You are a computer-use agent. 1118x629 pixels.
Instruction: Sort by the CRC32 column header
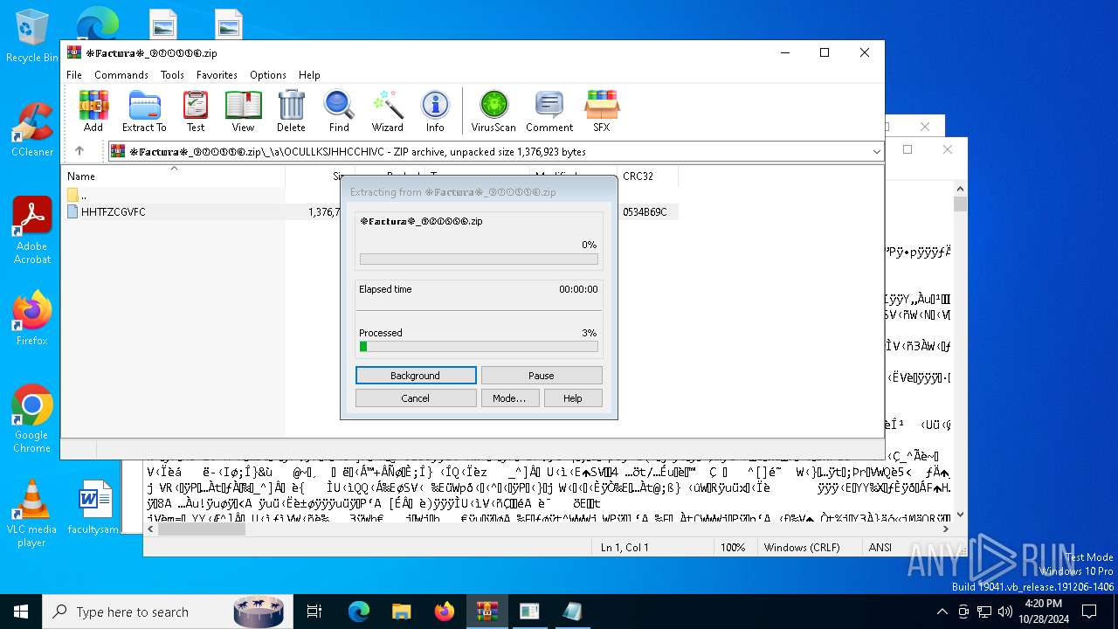point(646,176)
